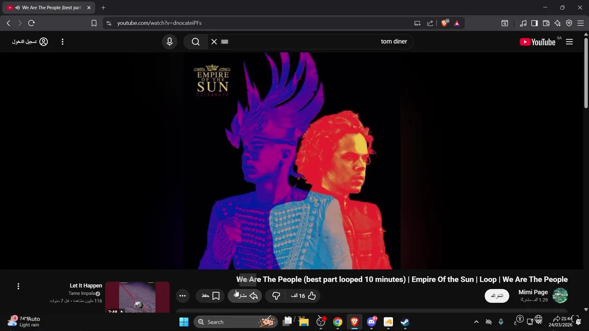This screenshot has width=589, height=331.
Task: Share this page via address bar icon
Action: 430,23
